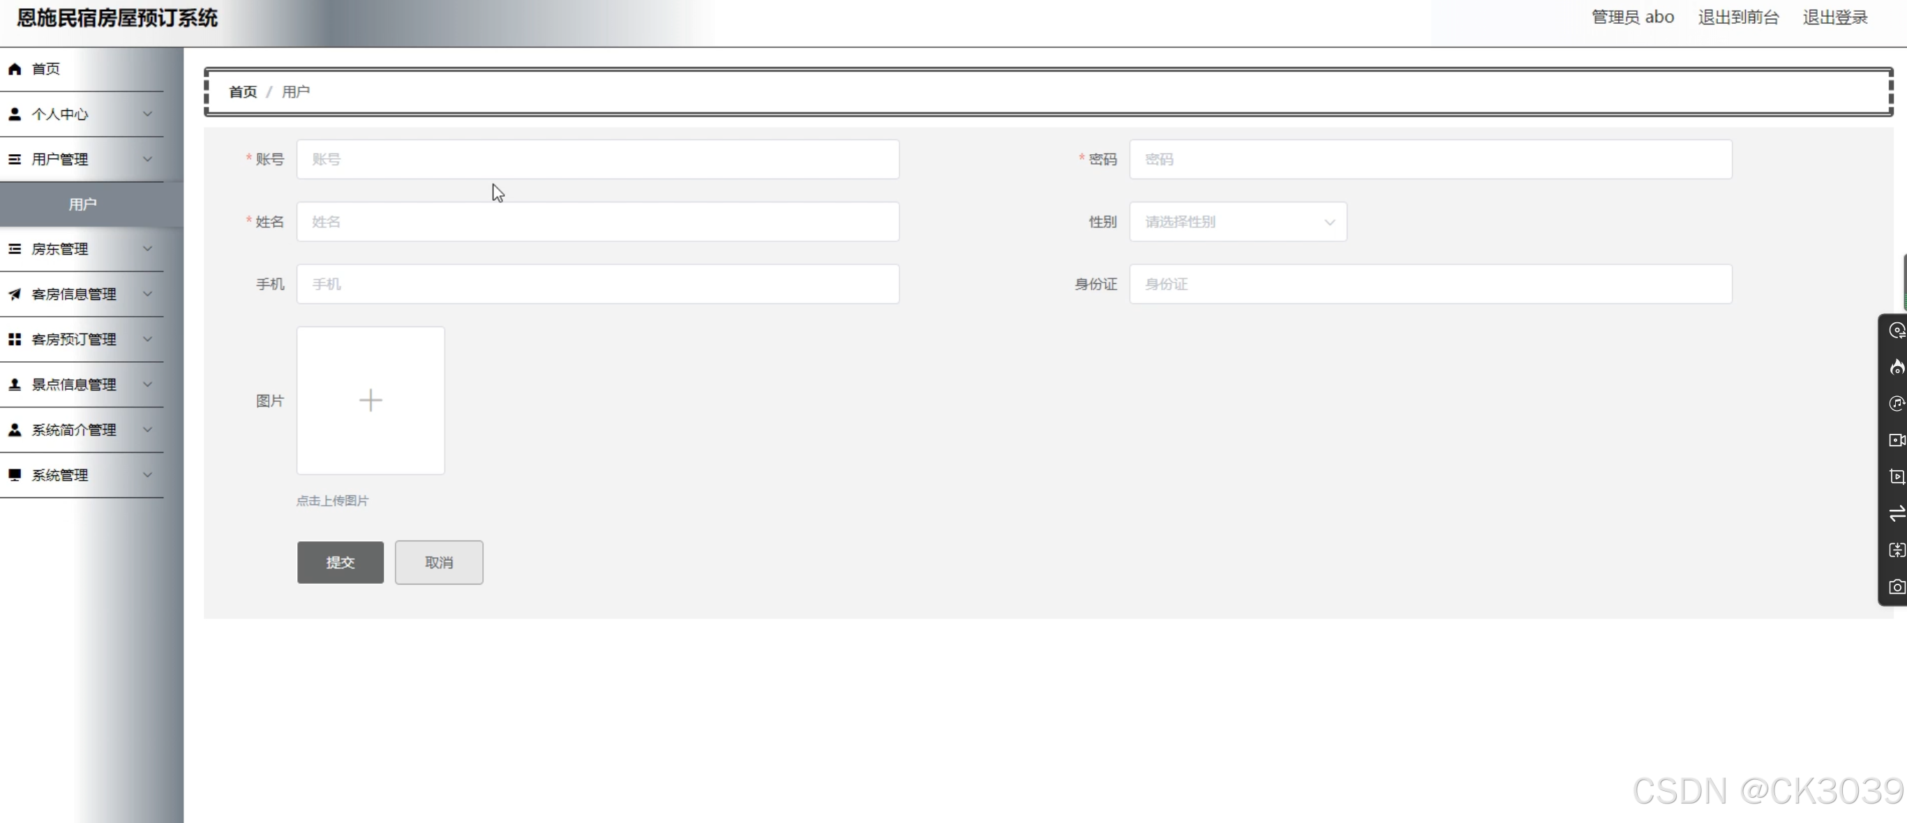This screenshot has width=1907, height=823.
Task: Click the crop-play icon in right toolbar
Action: pyautogui.click(x=1896, y=476)
